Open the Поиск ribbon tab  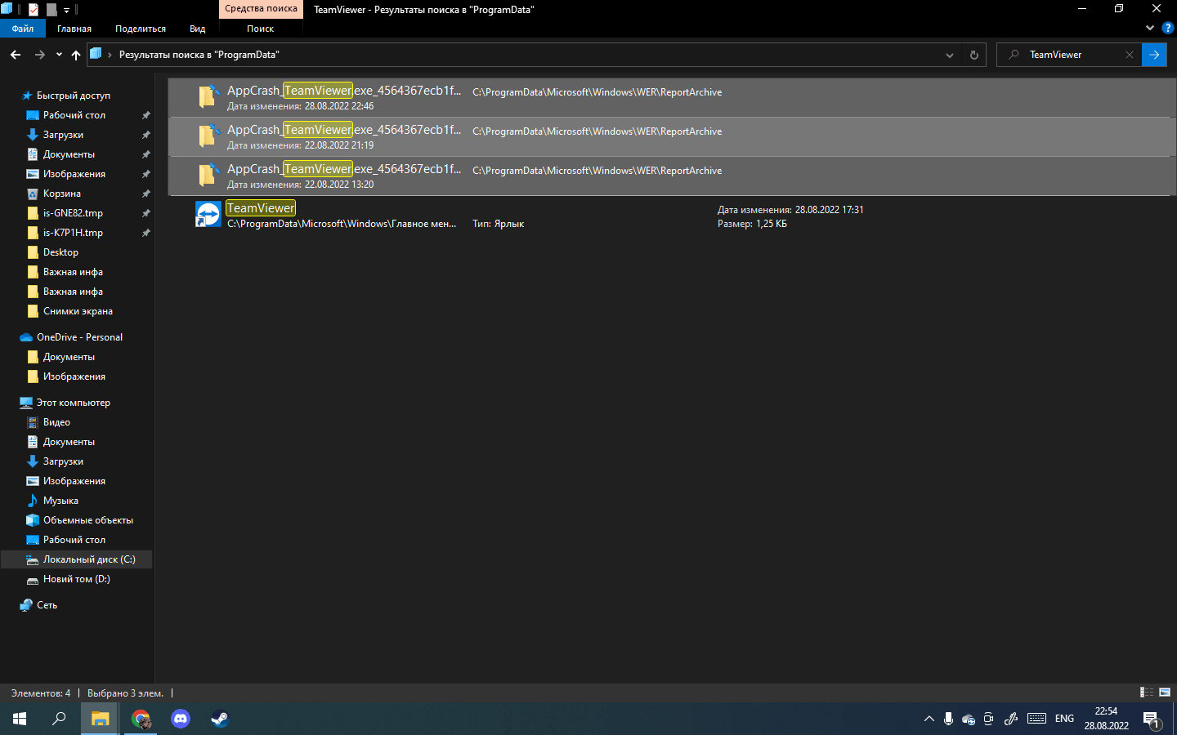261,29
